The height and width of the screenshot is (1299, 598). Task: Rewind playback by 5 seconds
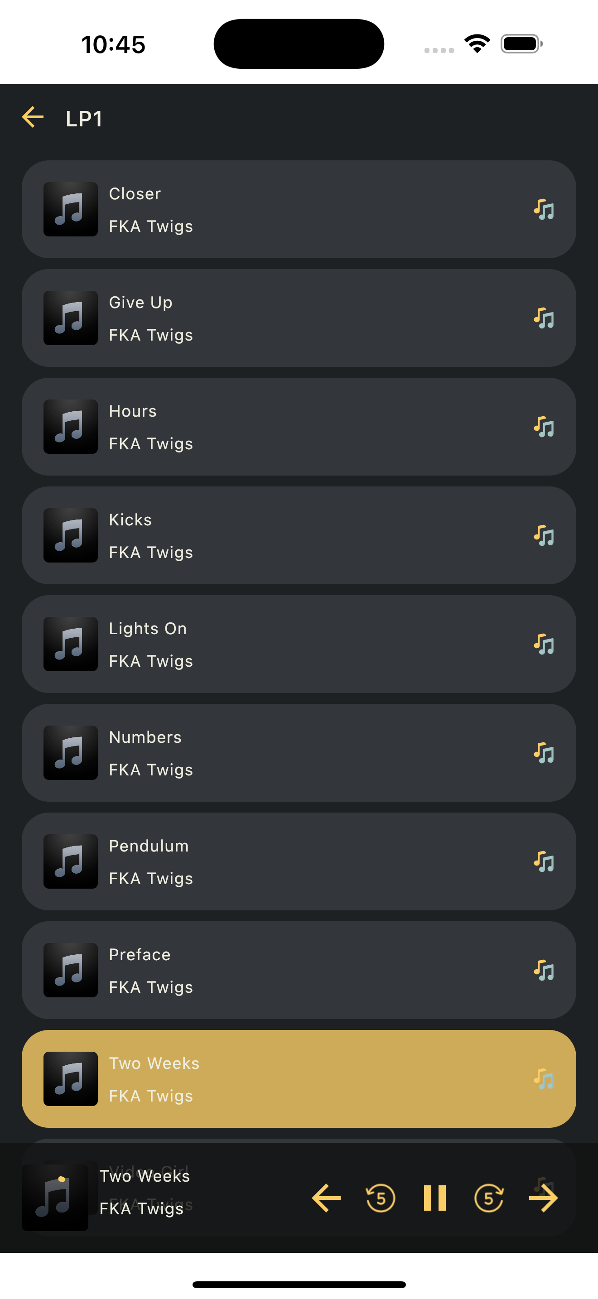tap(380, 1198)
